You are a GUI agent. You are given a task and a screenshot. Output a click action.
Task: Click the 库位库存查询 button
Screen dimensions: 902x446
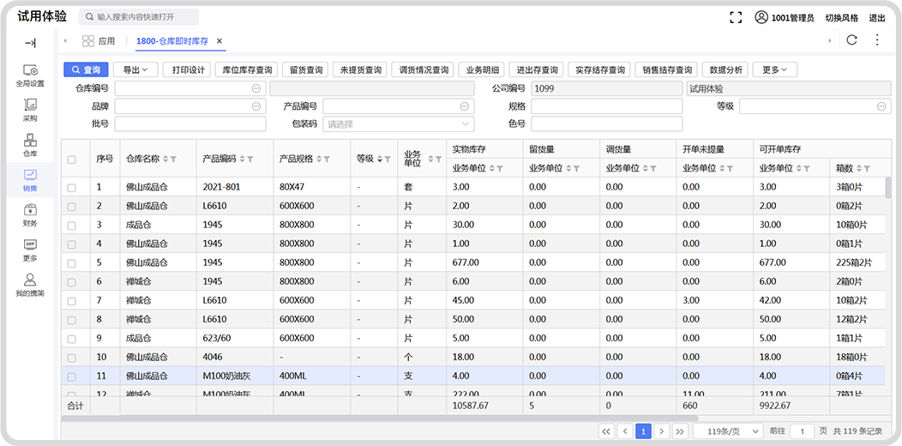pyautogui.click(x=247, y=69)
